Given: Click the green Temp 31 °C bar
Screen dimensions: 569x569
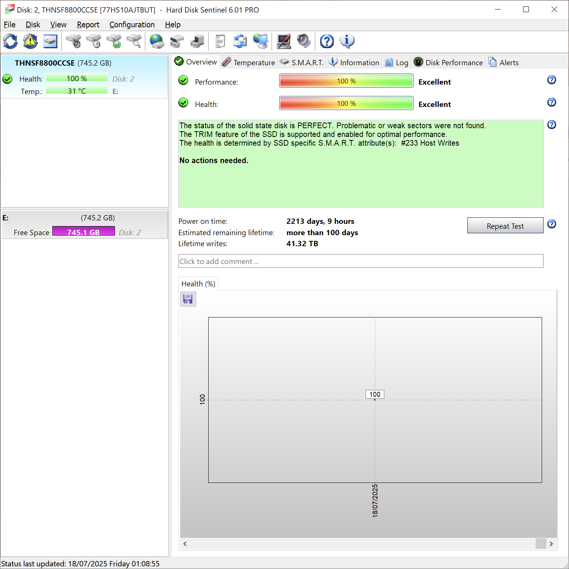Looking at the screenshot, I should (77, 90).
